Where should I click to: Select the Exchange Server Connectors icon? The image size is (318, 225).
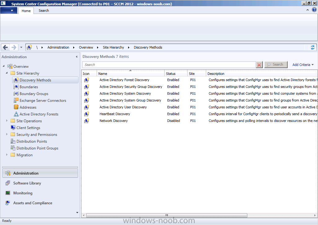click(x=16, y=100)
